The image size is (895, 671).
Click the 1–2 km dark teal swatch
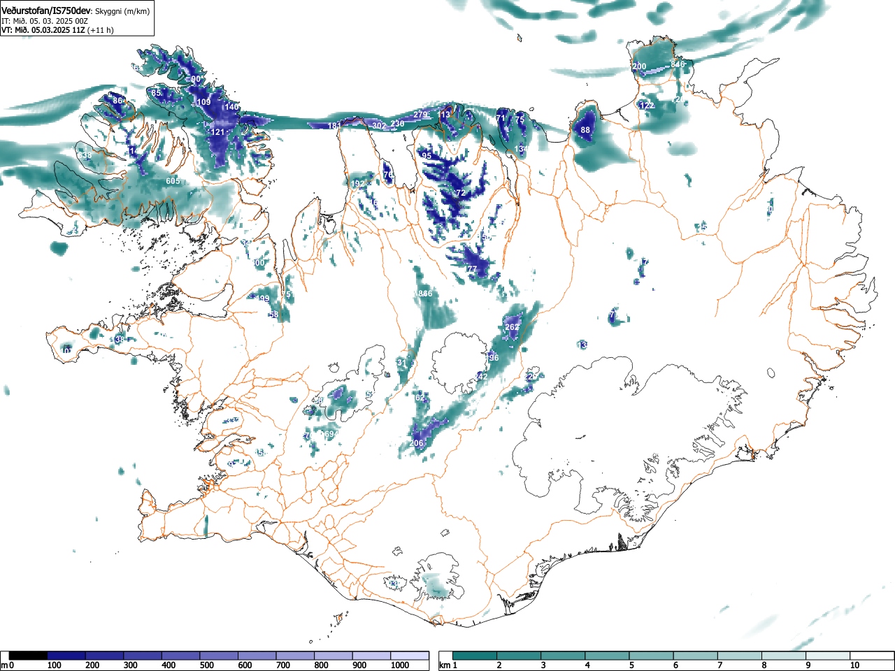pos(475,656)
